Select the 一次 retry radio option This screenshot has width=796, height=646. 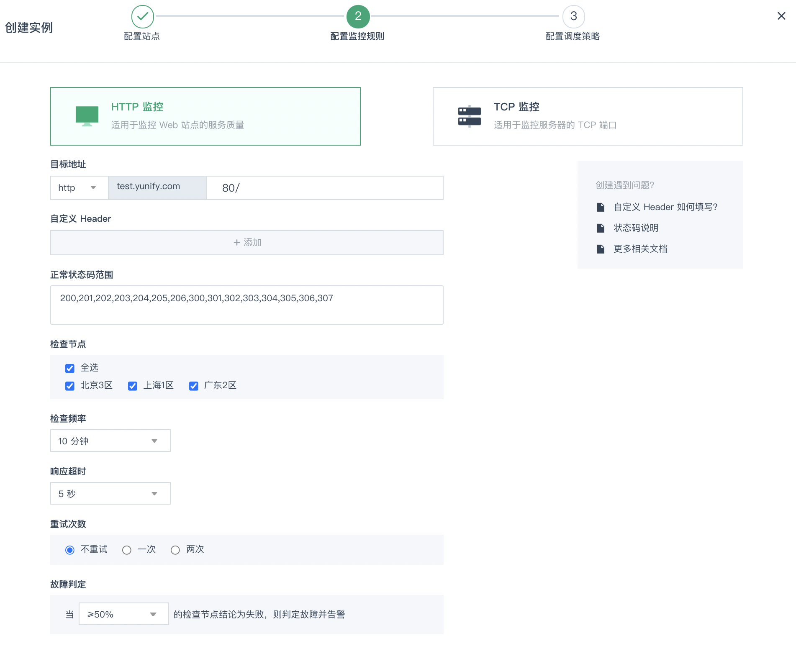(127, 550)
